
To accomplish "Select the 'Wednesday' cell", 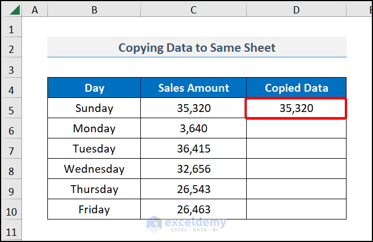I will (x=94, y=169).
